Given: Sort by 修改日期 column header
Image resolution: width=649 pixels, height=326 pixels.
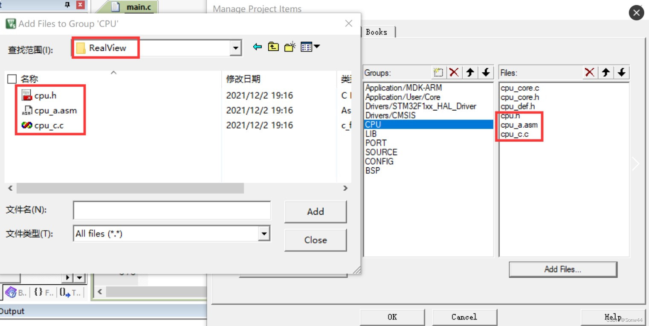Looking at the screenshot, I should pos(243,79).
